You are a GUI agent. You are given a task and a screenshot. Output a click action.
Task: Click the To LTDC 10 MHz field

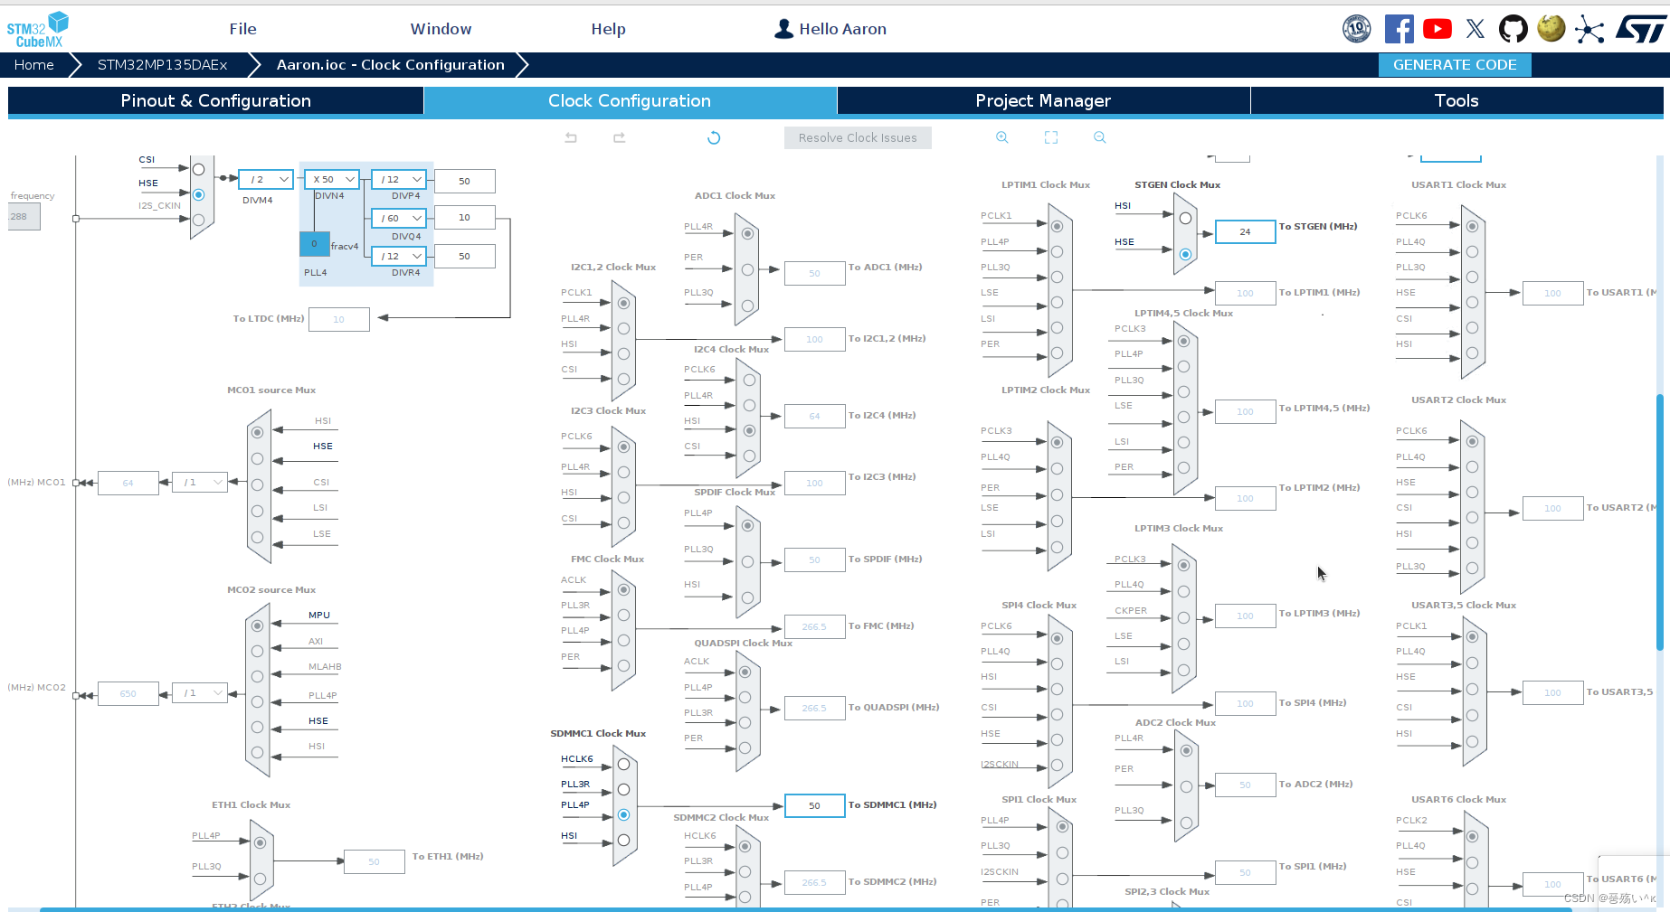[x=338, y=319]
